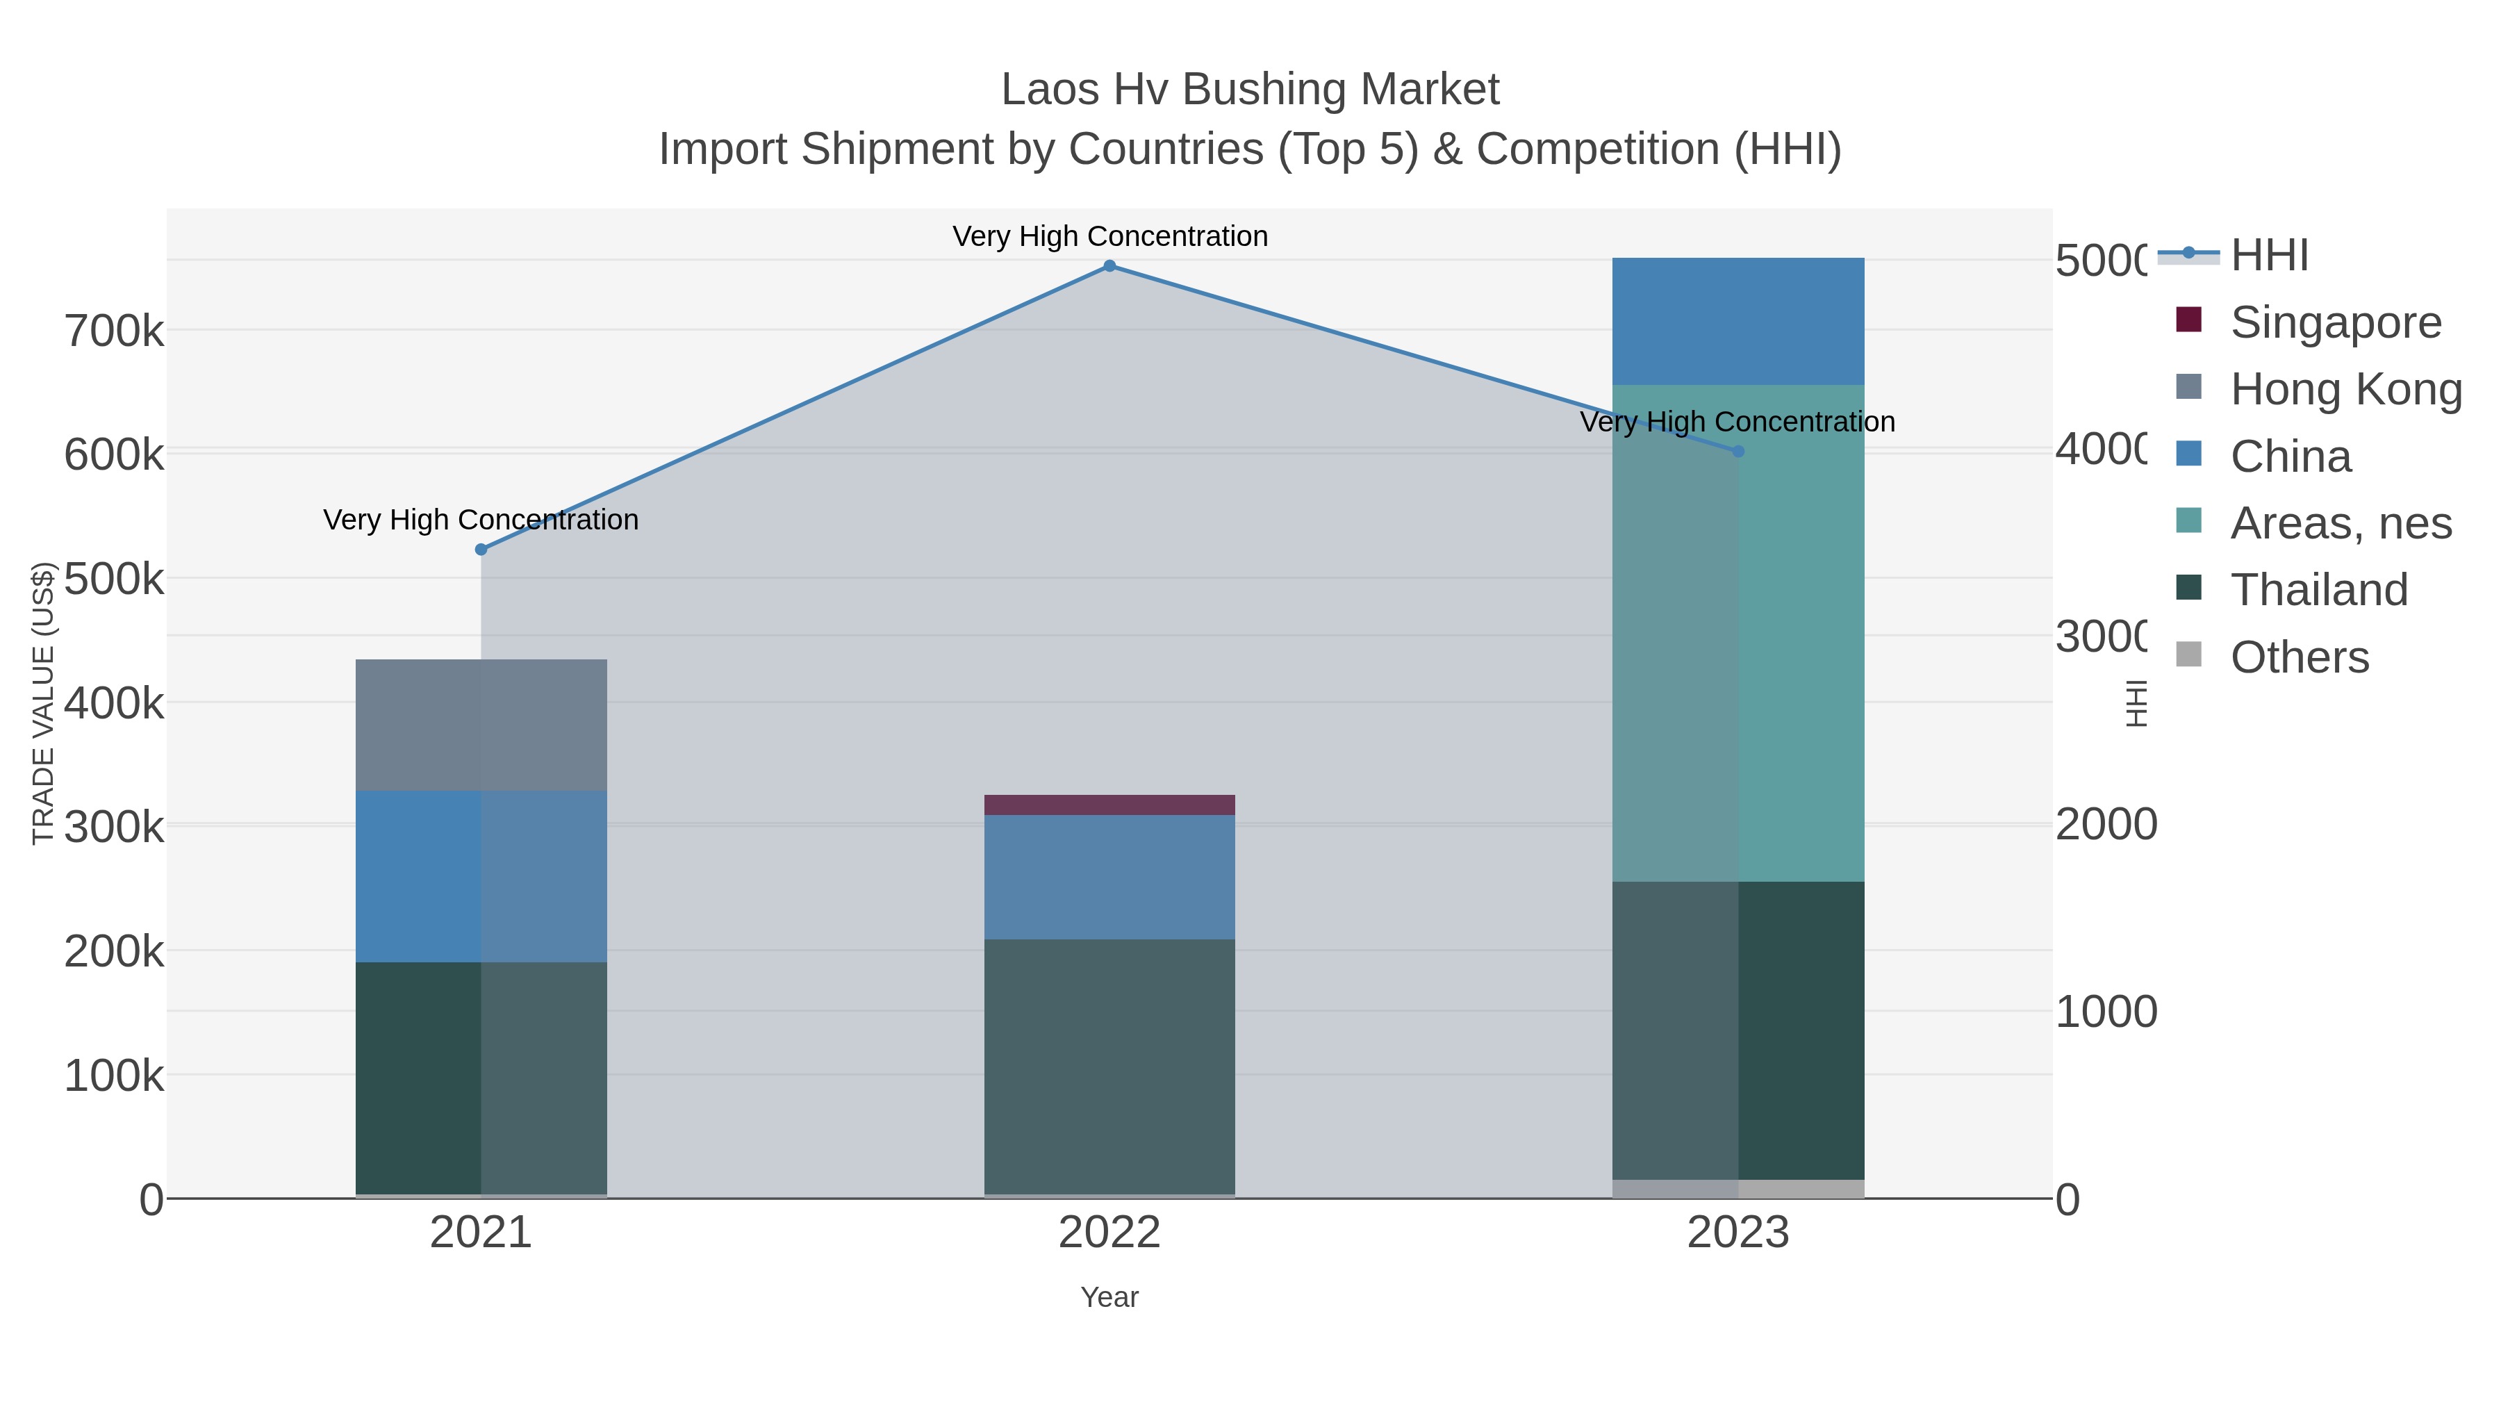Select the China bar segment in 2023
The width and height of the screenshot is (2501, 1407).
pos(1738,322)
